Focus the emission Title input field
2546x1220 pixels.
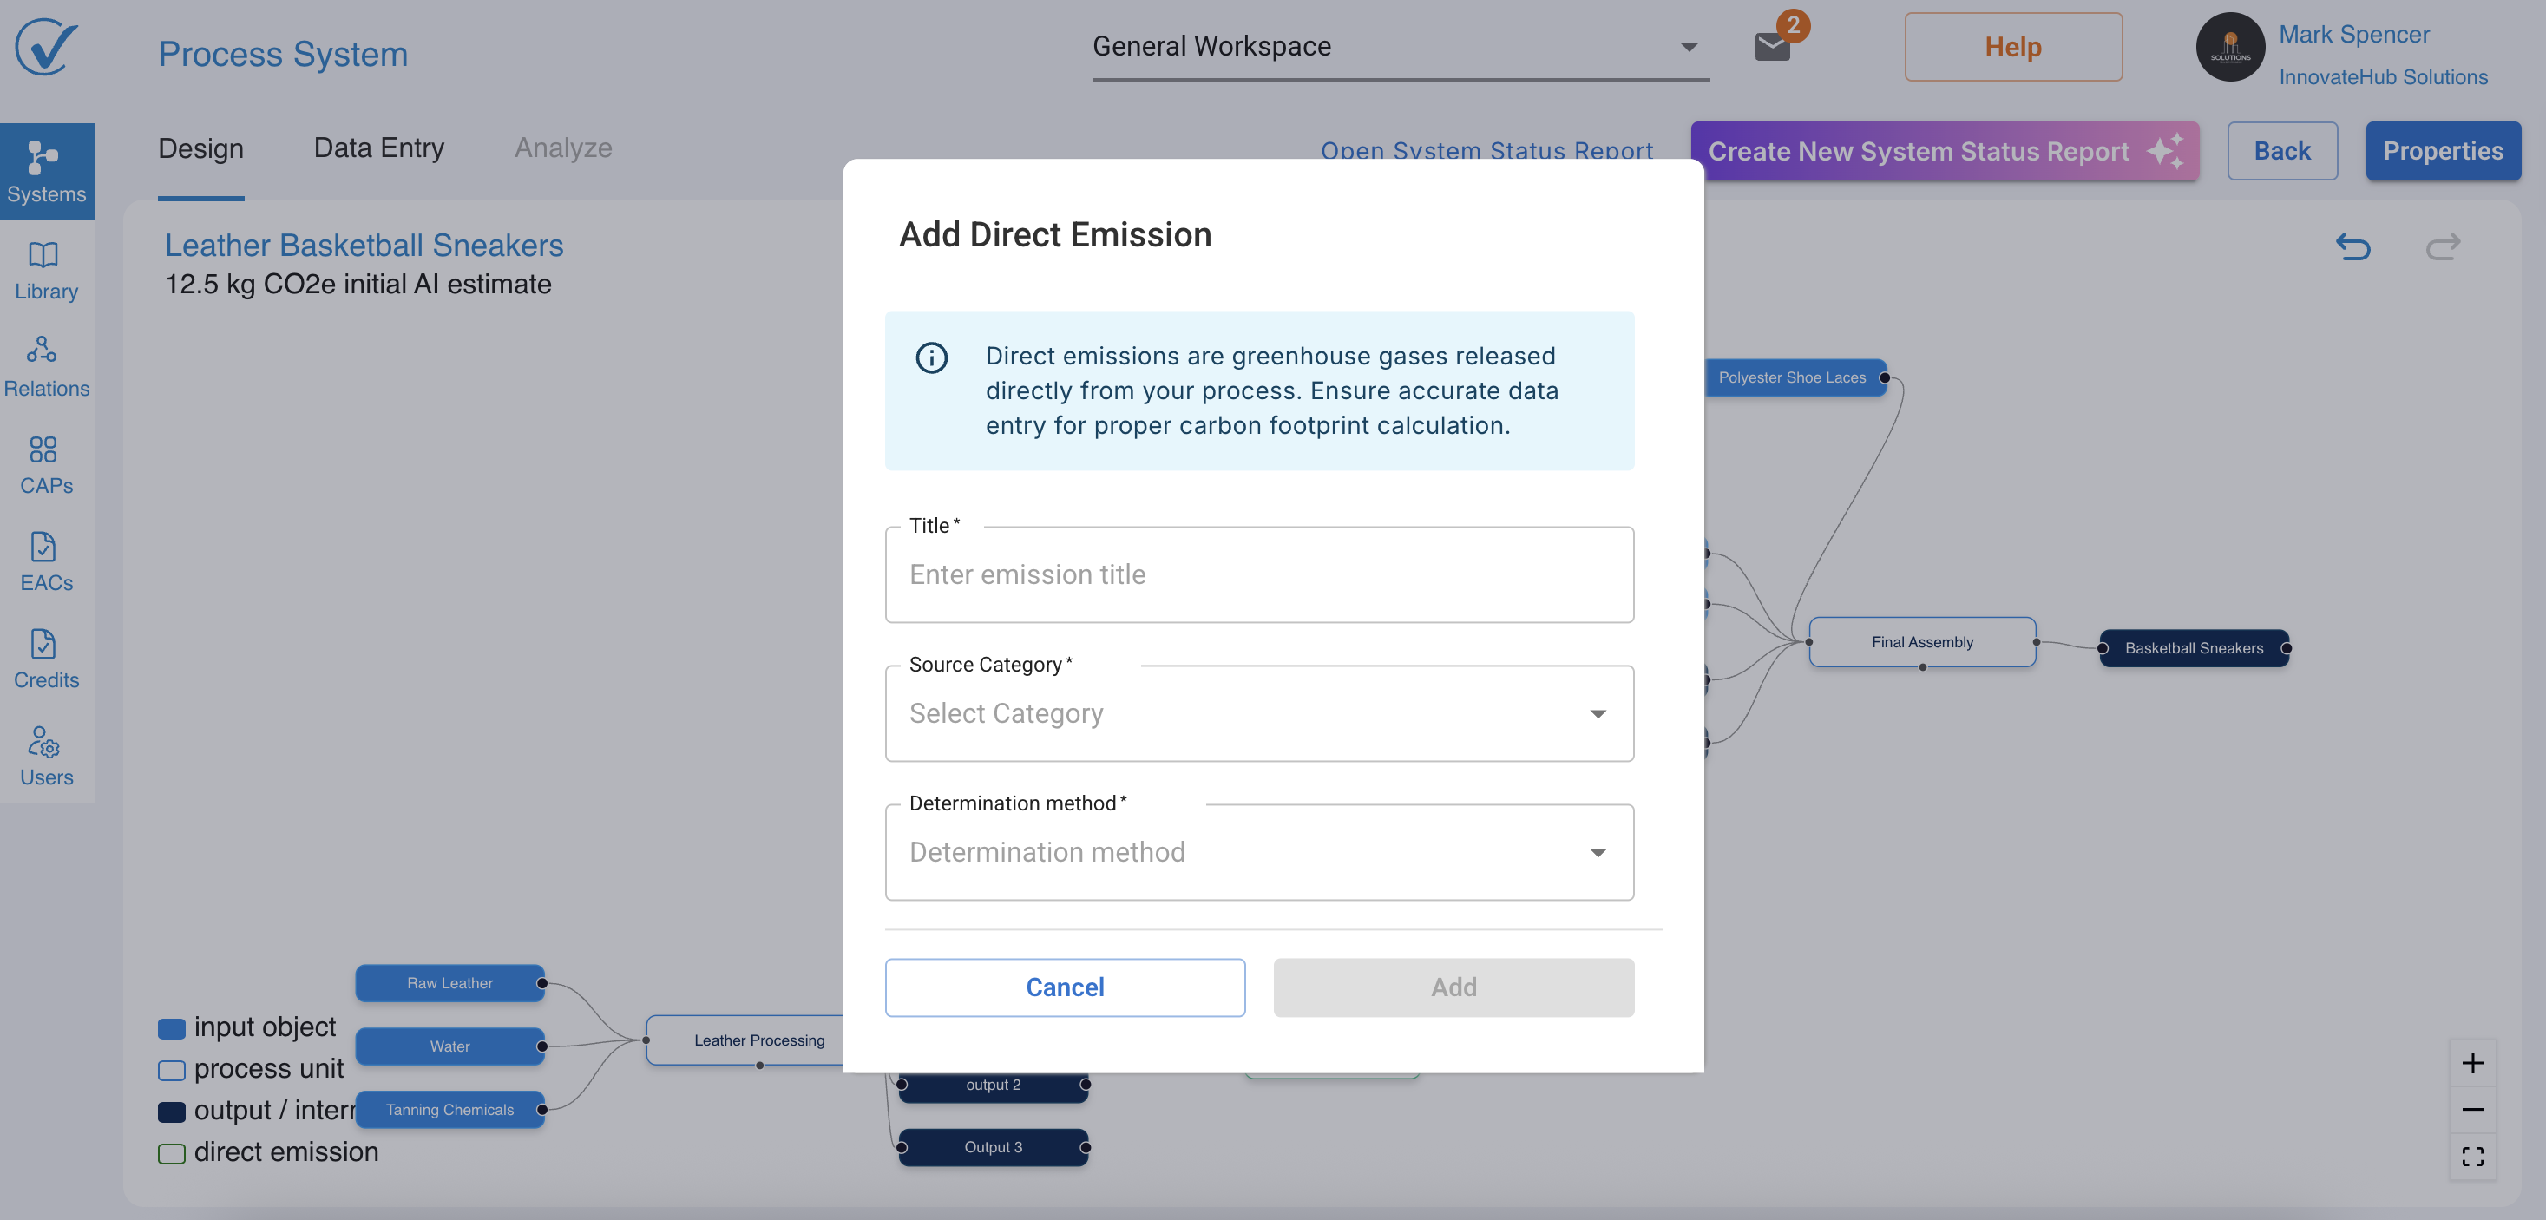click(x=1258, y=574)
